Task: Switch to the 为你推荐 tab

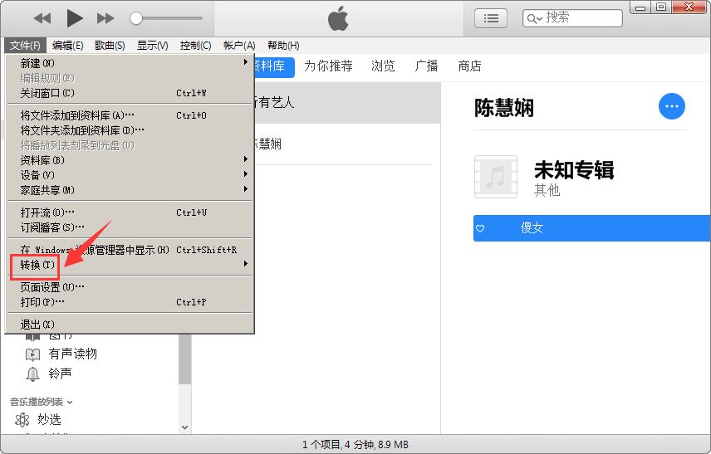Action: [x=327, y=66]
